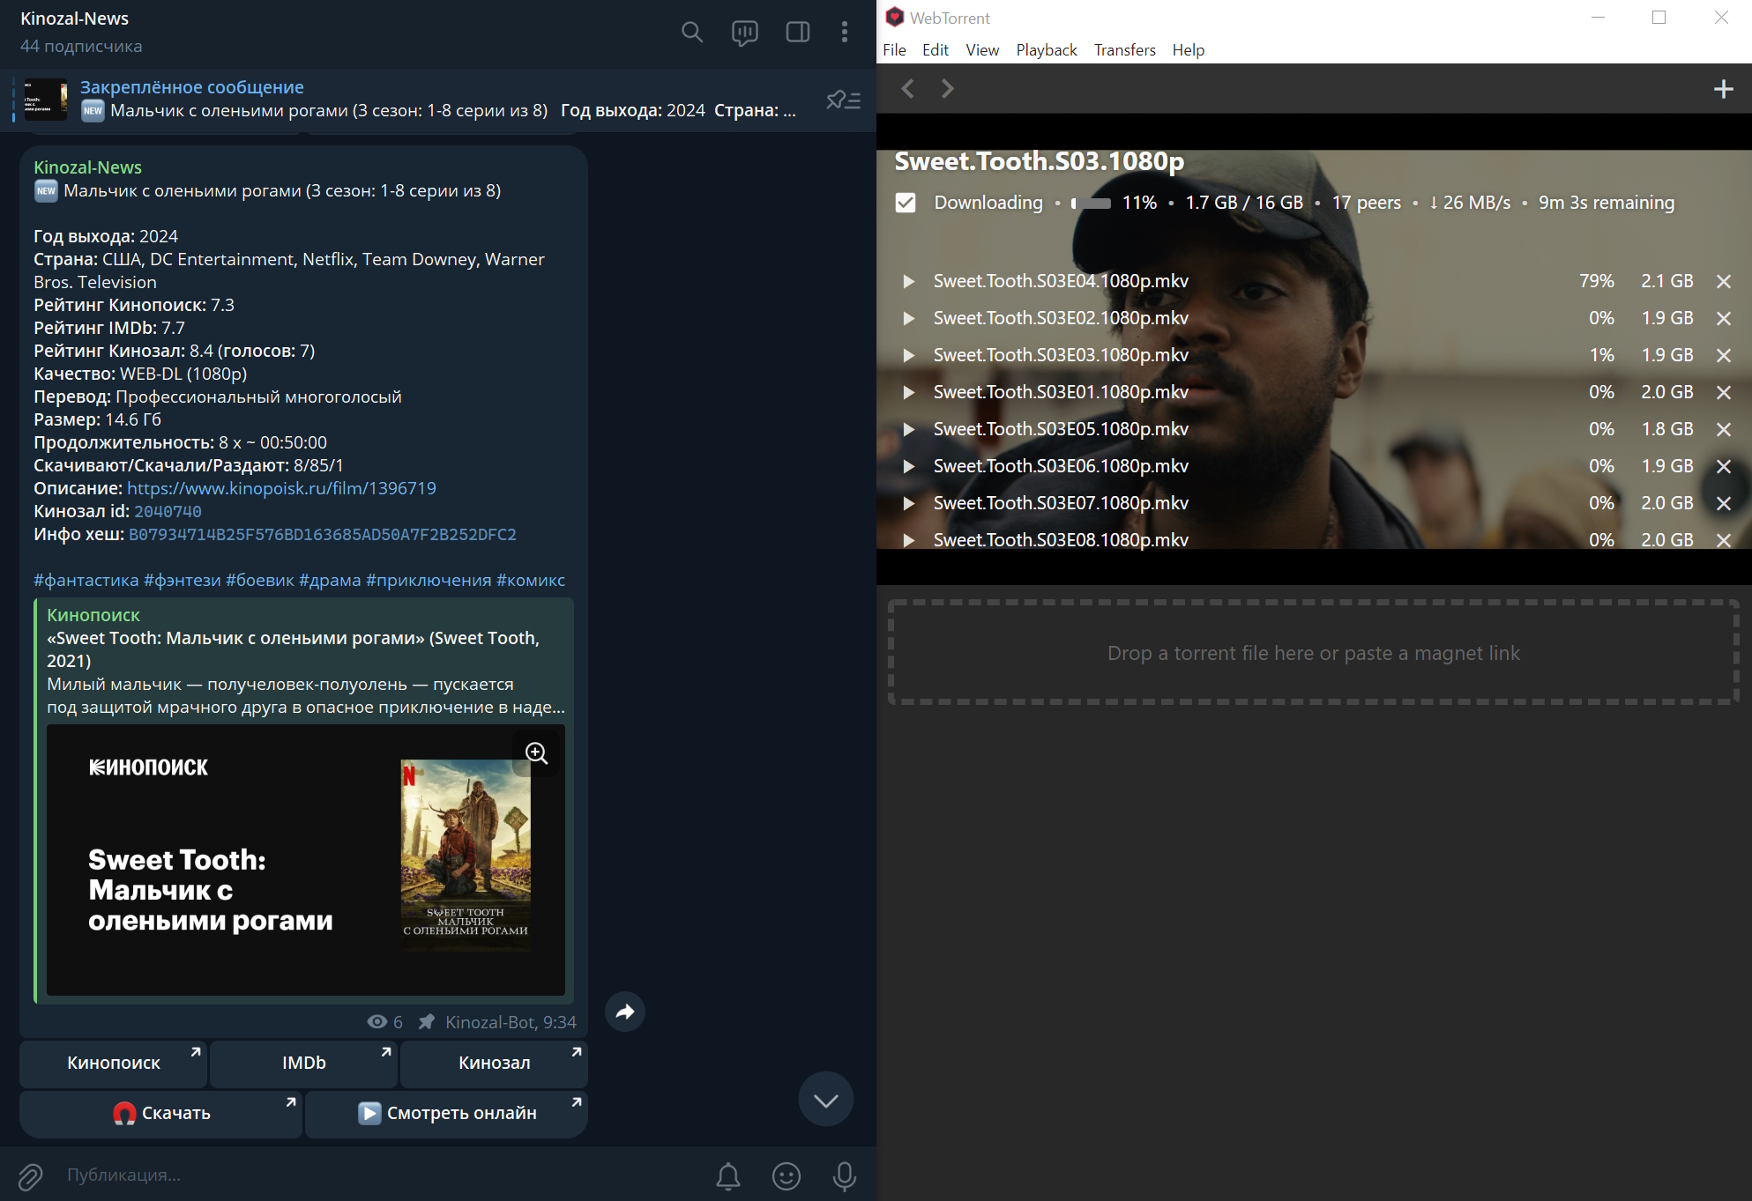Open the File menu
1752x1201 pixels.
894,50
